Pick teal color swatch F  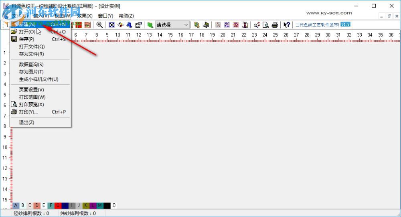(x=51, y=205)
